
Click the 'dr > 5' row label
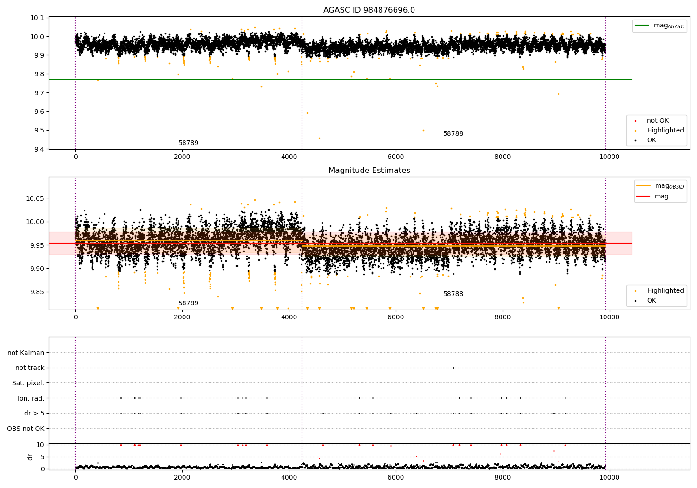click(x=34, y=413)
